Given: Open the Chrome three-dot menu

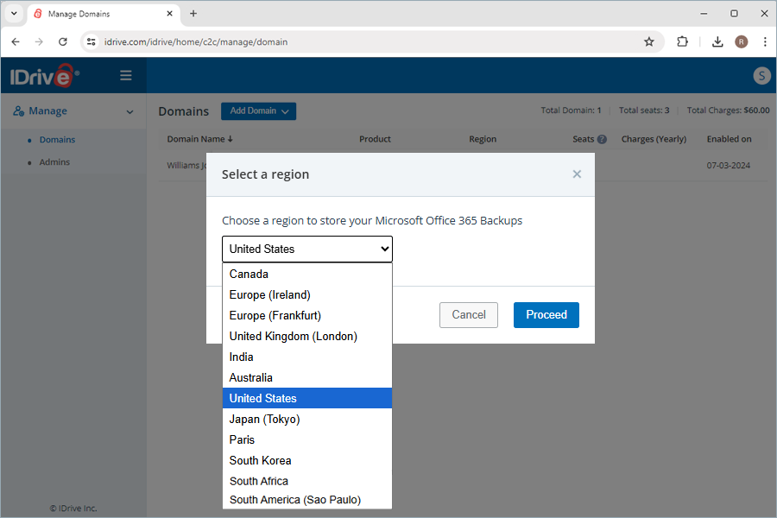Looking at the screenshot, I should (765, 41).
